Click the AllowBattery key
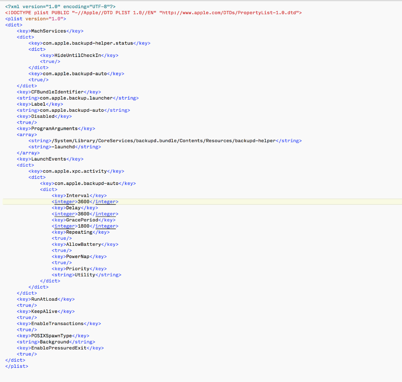The height and width of the screenshot is (382, 402). 84,244
